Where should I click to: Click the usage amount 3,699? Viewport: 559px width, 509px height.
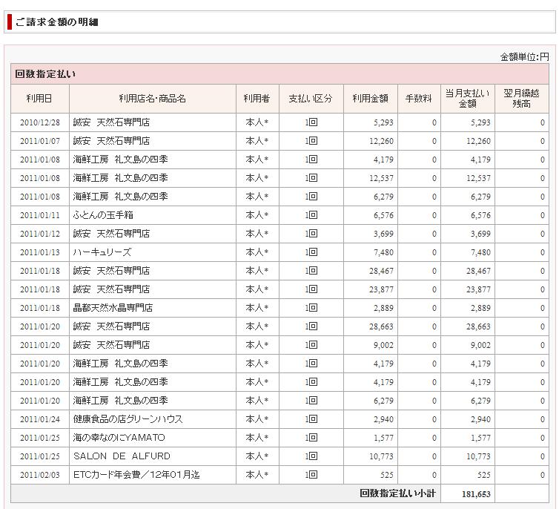point(383,234)
